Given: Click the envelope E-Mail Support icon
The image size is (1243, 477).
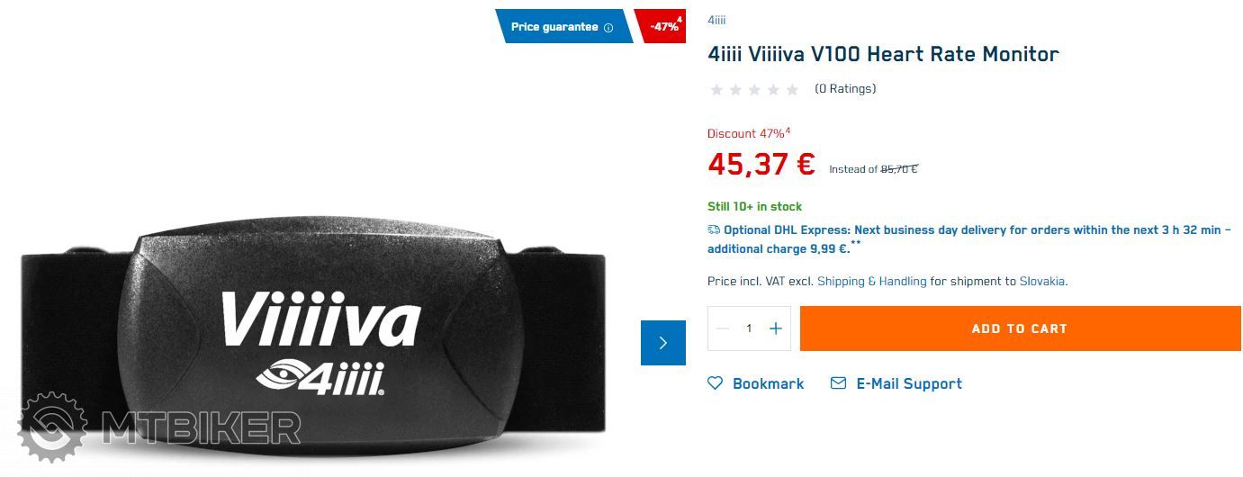Looking at the screenshot, I should coord(838,383).
